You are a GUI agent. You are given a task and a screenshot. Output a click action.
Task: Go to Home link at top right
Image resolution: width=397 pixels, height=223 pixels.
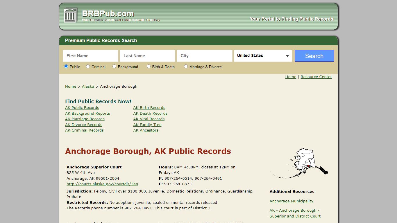[x=291, y=77]
